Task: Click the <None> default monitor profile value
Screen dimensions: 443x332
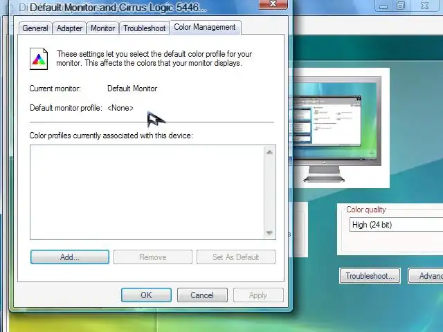Action: coord(120,108)
